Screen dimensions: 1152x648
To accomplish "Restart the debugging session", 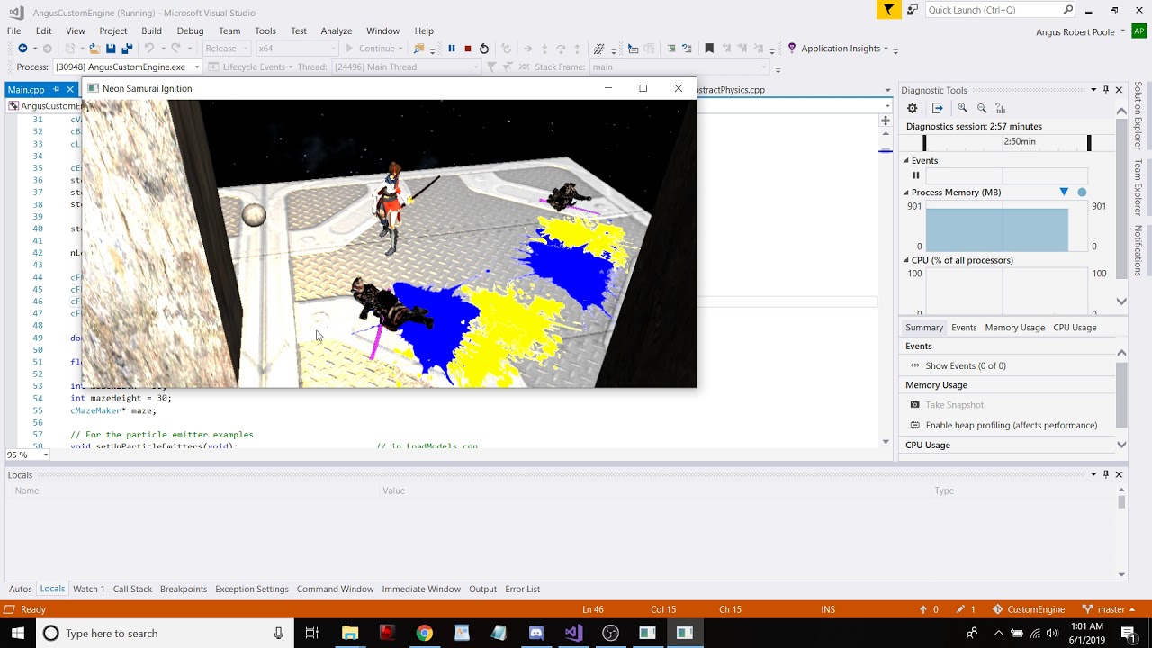I will 483,49.
